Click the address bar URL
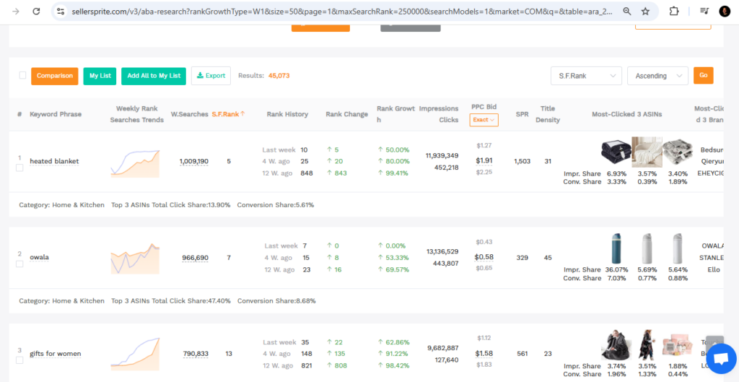739x382 pixels. point(342,12)
